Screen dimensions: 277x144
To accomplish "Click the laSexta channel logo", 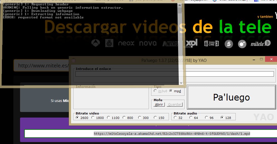I will tap(109, 43).
